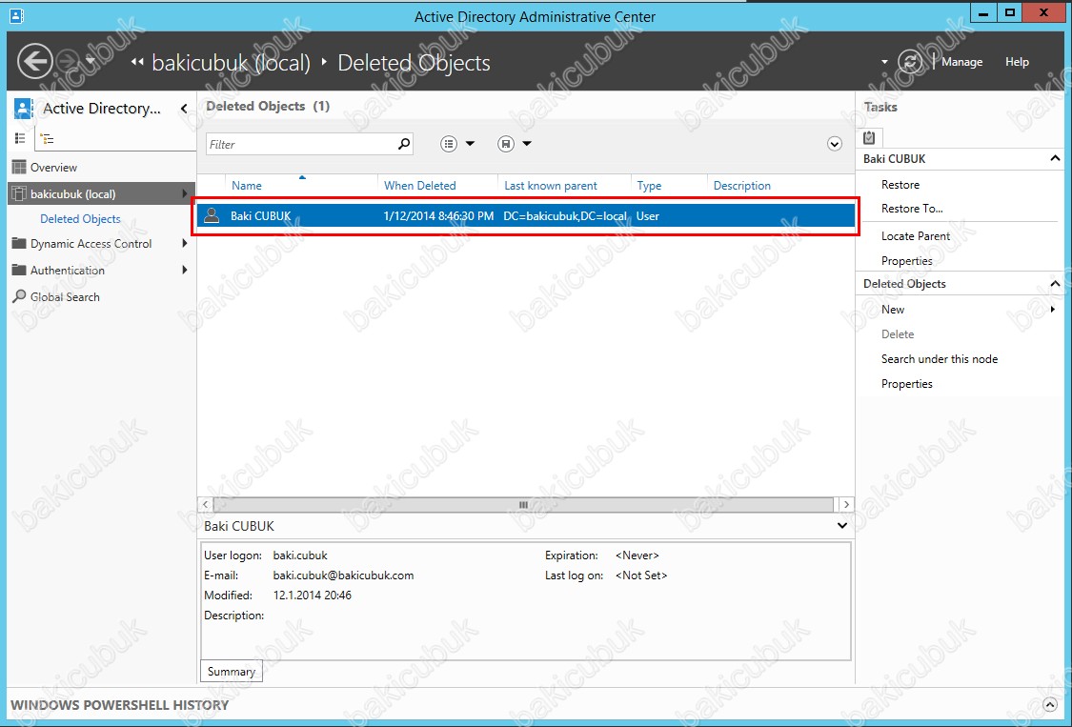Screen dimensions: 1072x727
Task: Collapse the Baki CUBUK tasks section
Action: tap(1055, 159)
